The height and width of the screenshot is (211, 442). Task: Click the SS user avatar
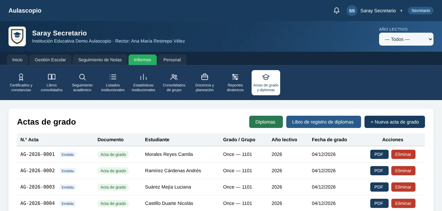[352, 11]
